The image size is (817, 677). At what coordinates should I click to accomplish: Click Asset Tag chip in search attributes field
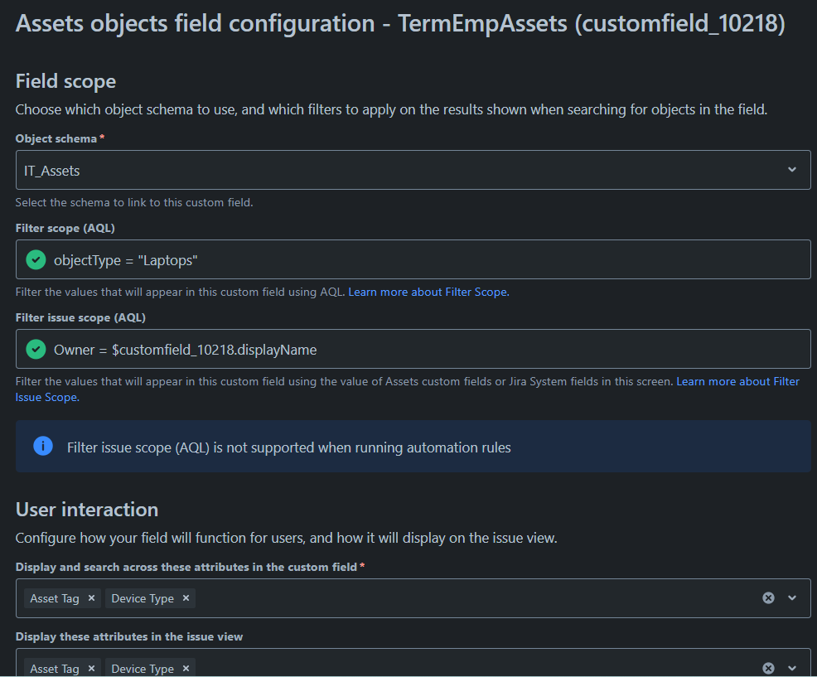(55, 598)
